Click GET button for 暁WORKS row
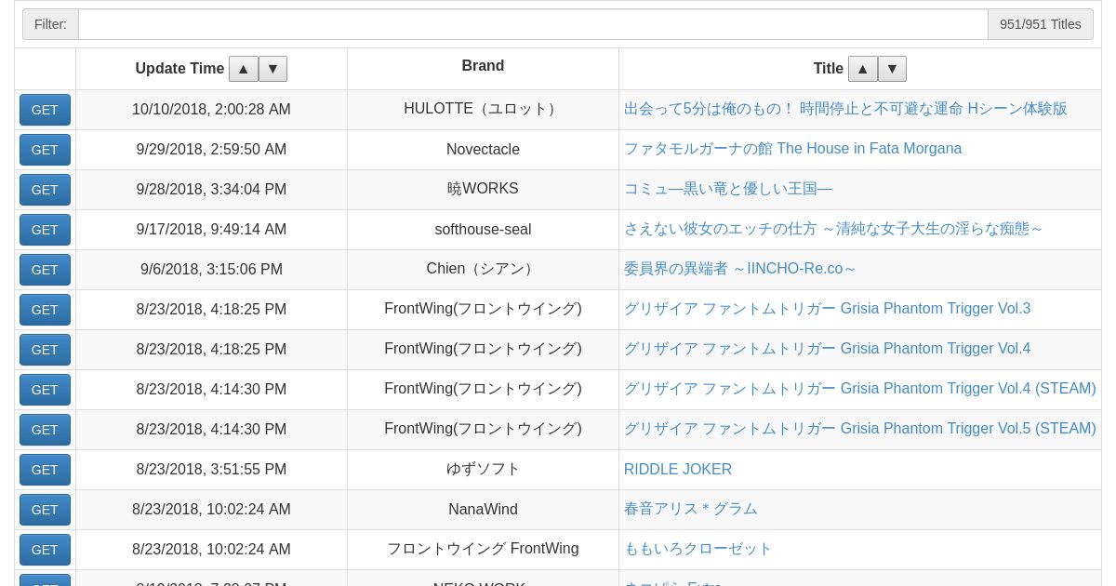Viewport: 1116px width, 586px height. click(x=45, y=190)
